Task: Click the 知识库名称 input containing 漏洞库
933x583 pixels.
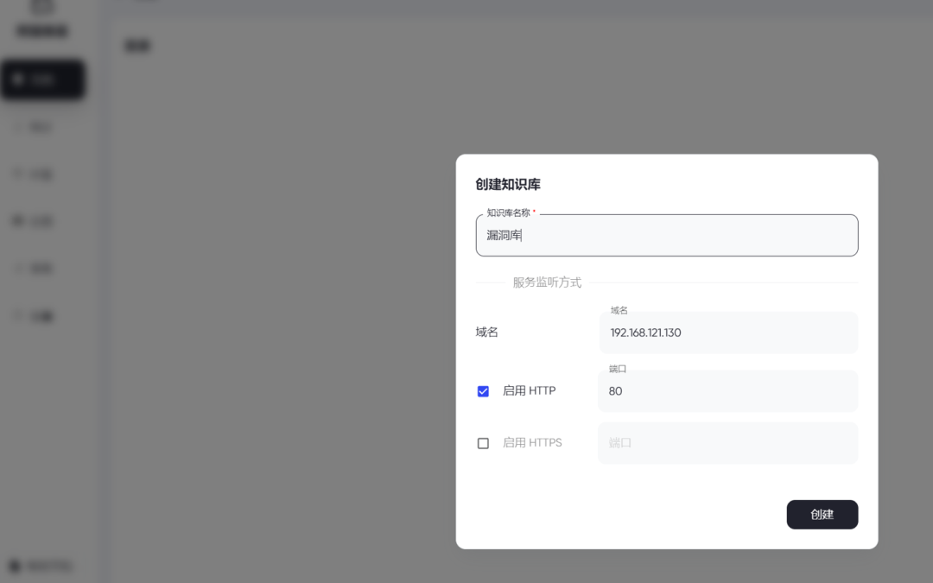Action: point(666,235)
